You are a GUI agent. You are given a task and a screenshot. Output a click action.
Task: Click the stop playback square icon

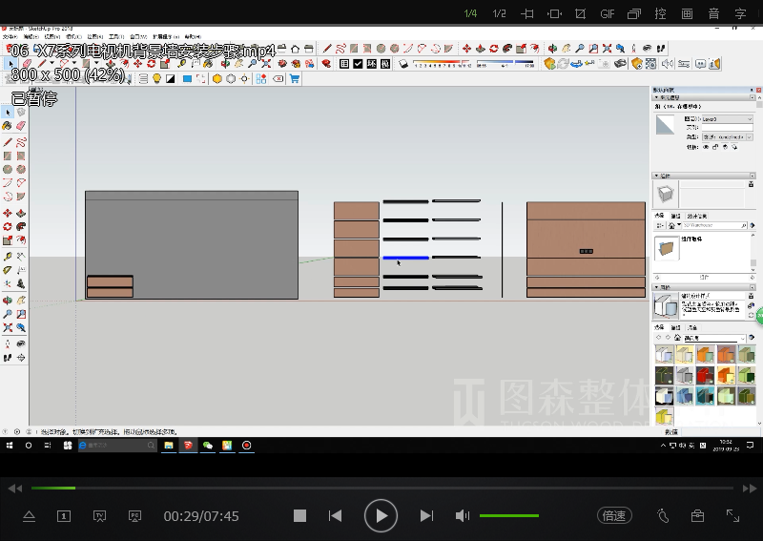(299, 515)
